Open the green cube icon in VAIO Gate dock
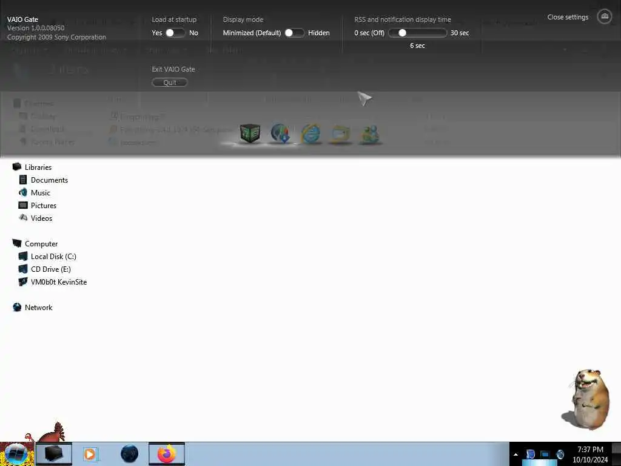Screen dimensions: 621x466 (250, 133)
